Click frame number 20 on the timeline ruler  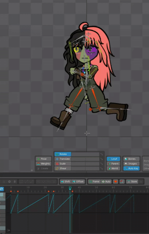[45, 187]
